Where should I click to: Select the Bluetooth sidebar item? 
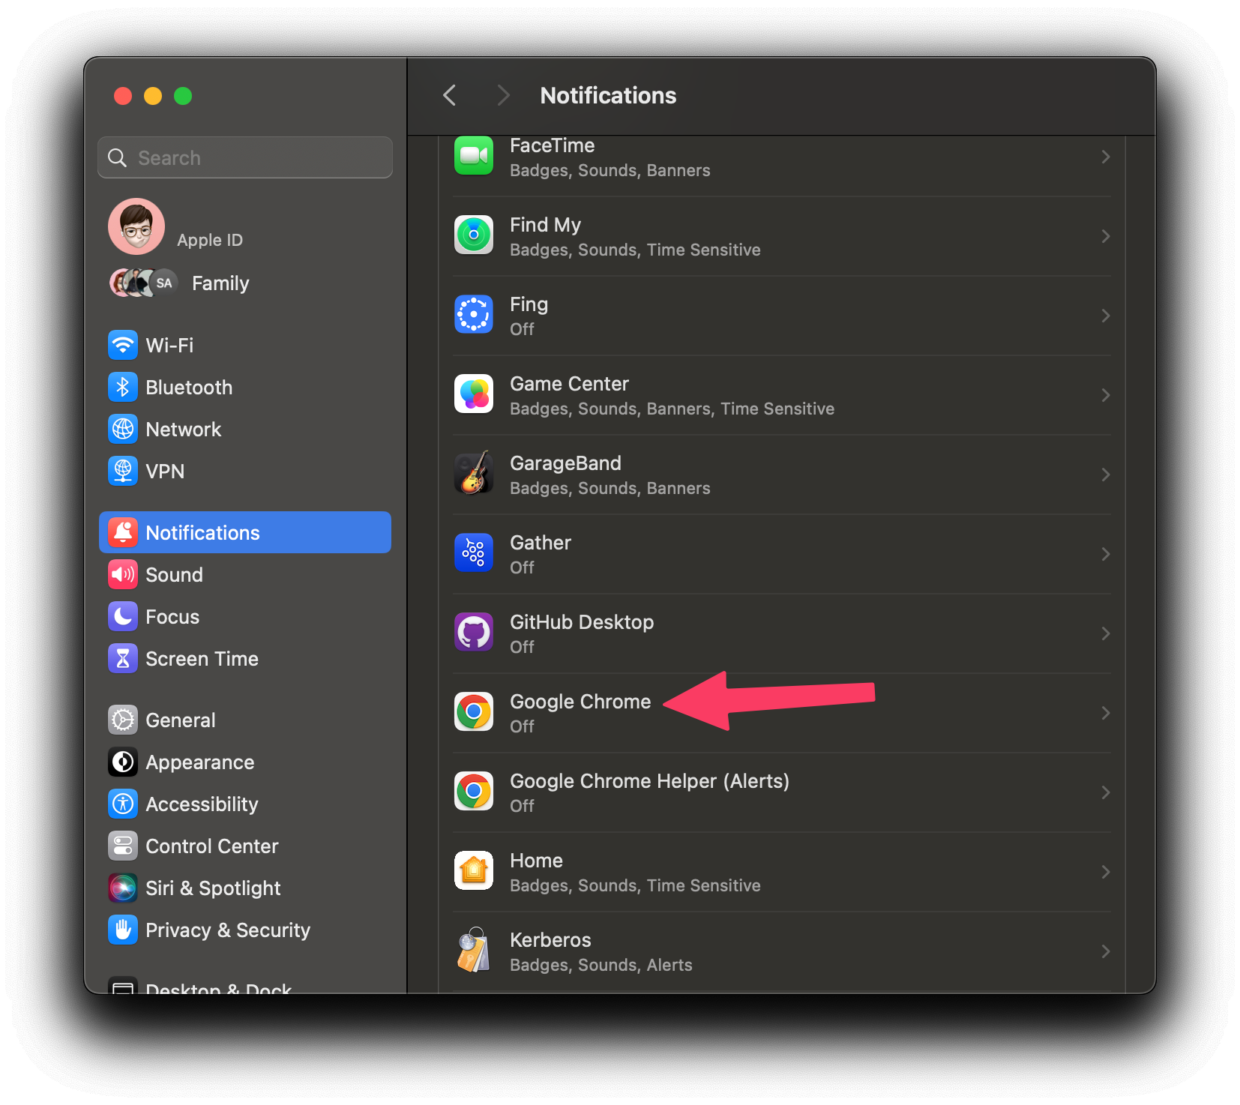point(189,387)
